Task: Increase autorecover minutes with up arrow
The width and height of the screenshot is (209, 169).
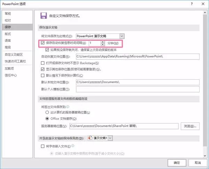Action: coord(102,42)
